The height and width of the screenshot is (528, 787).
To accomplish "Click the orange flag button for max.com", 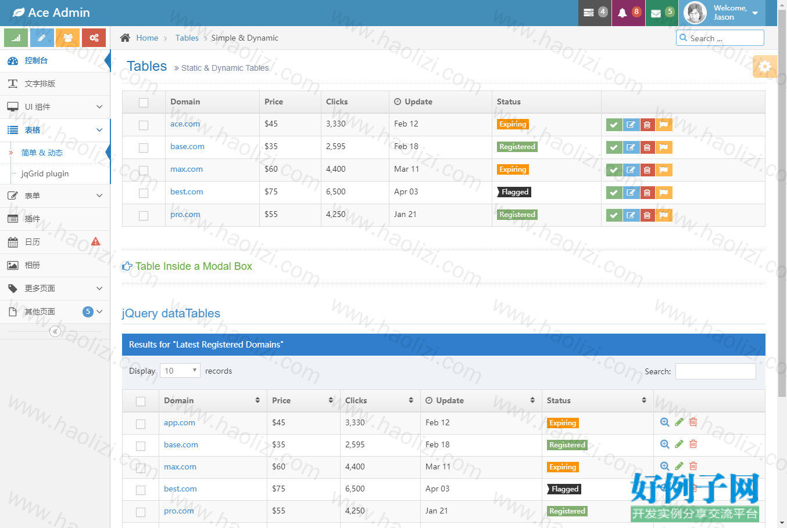I will click(664, 170).
